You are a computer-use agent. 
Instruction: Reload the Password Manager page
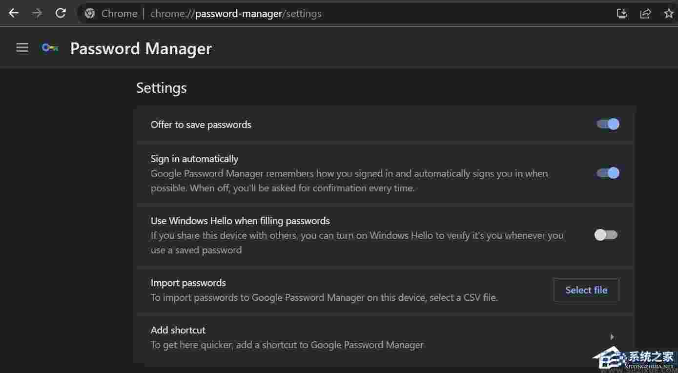tap(61, 13)
